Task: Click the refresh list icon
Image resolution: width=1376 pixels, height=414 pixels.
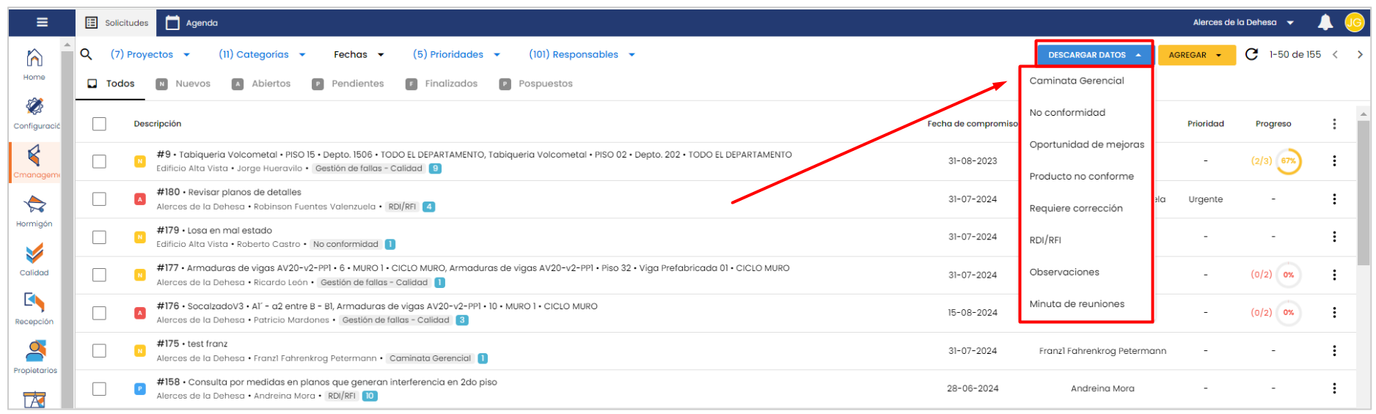Action: 1251,54
